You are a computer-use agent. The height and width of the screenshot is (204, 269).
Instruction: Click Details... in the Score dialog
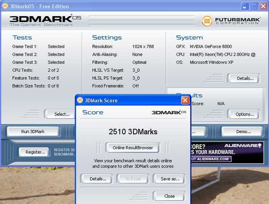(96, 179)
